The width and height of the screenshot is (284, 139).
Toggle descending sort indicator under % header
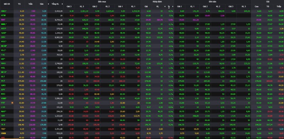tap(169, 8)
